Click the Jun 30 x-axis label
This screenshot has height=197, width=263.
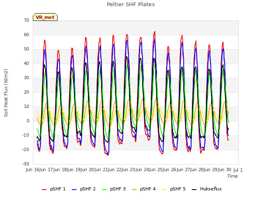pyautogui.click(x=223, y=170)
